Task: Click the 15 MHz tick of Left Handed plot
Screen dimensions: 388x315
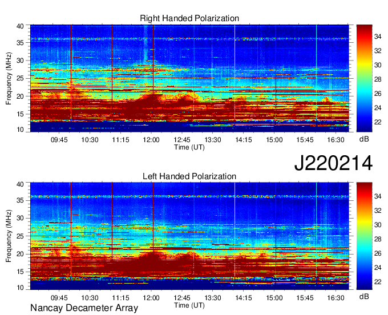Action: tap(20, 272)
